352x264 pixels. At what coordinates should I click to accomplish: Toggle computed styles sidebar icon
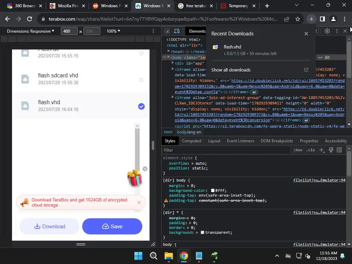coord(339,150)
